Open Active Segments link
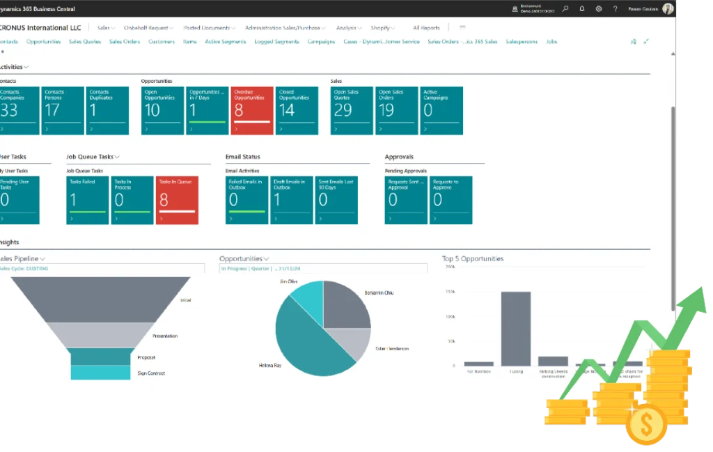Screen dimensions: 713x452 coord(225,41)
